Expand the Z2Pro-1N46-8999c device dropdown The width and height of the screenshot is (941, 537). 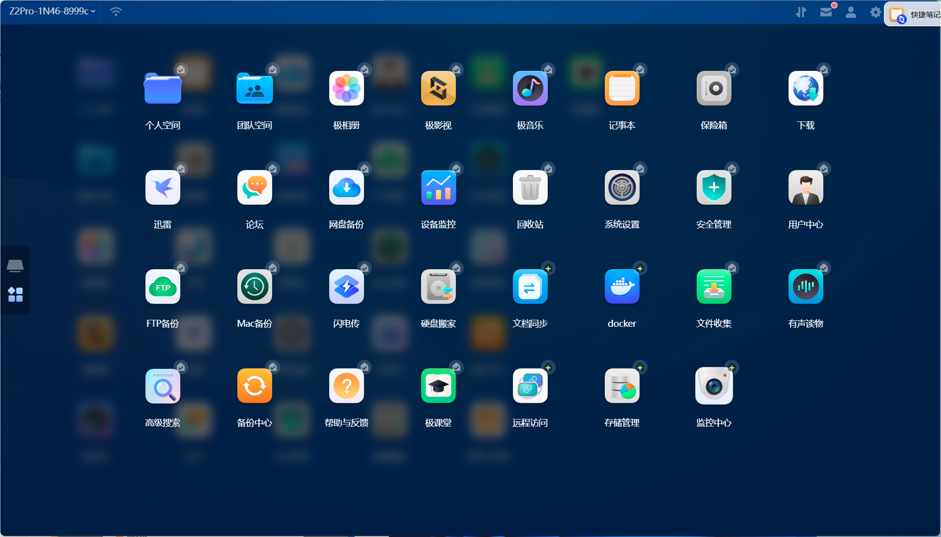52,11
